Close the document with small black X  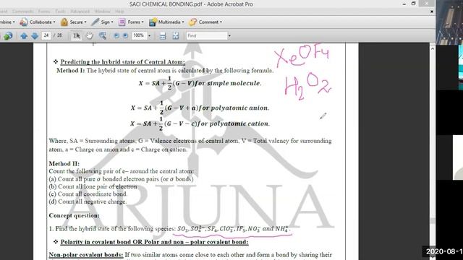pos(432,12)
